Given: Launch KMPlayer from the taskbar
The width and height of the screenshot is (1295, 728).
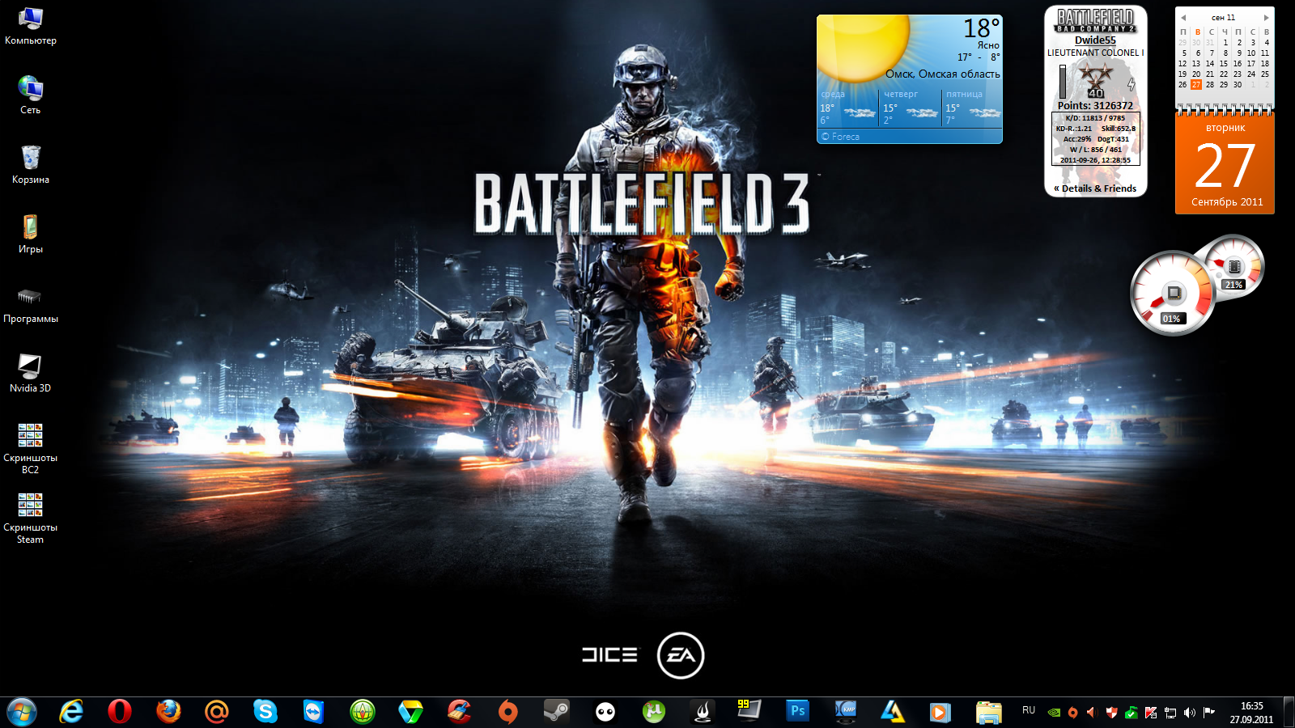Looking at the screenshot, I should point(847,712).
